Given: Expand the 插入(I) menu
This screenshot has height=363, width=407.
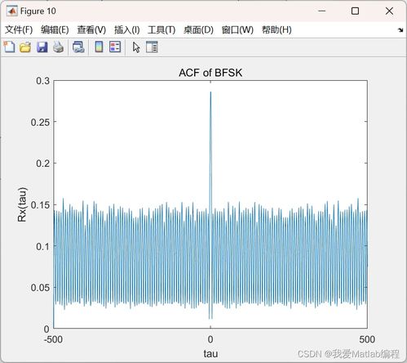Looking at the screenshot, I should point(127,29).
